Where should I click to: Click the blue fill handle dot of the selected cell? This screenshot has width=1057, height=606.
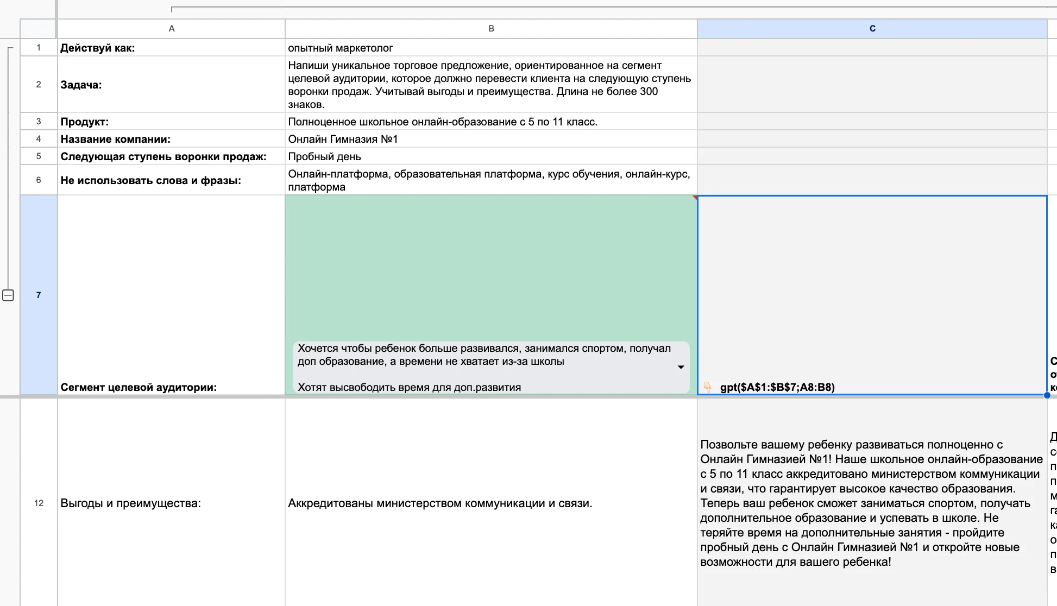1047,395
